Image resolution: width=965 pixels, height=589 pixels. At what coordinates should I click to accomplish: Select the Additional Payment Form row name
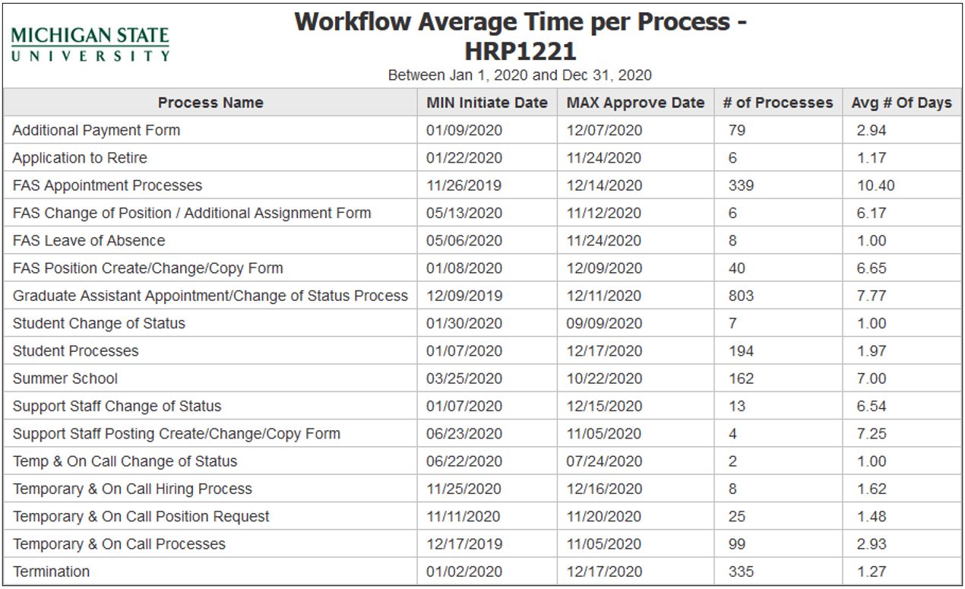pos(96,130)
